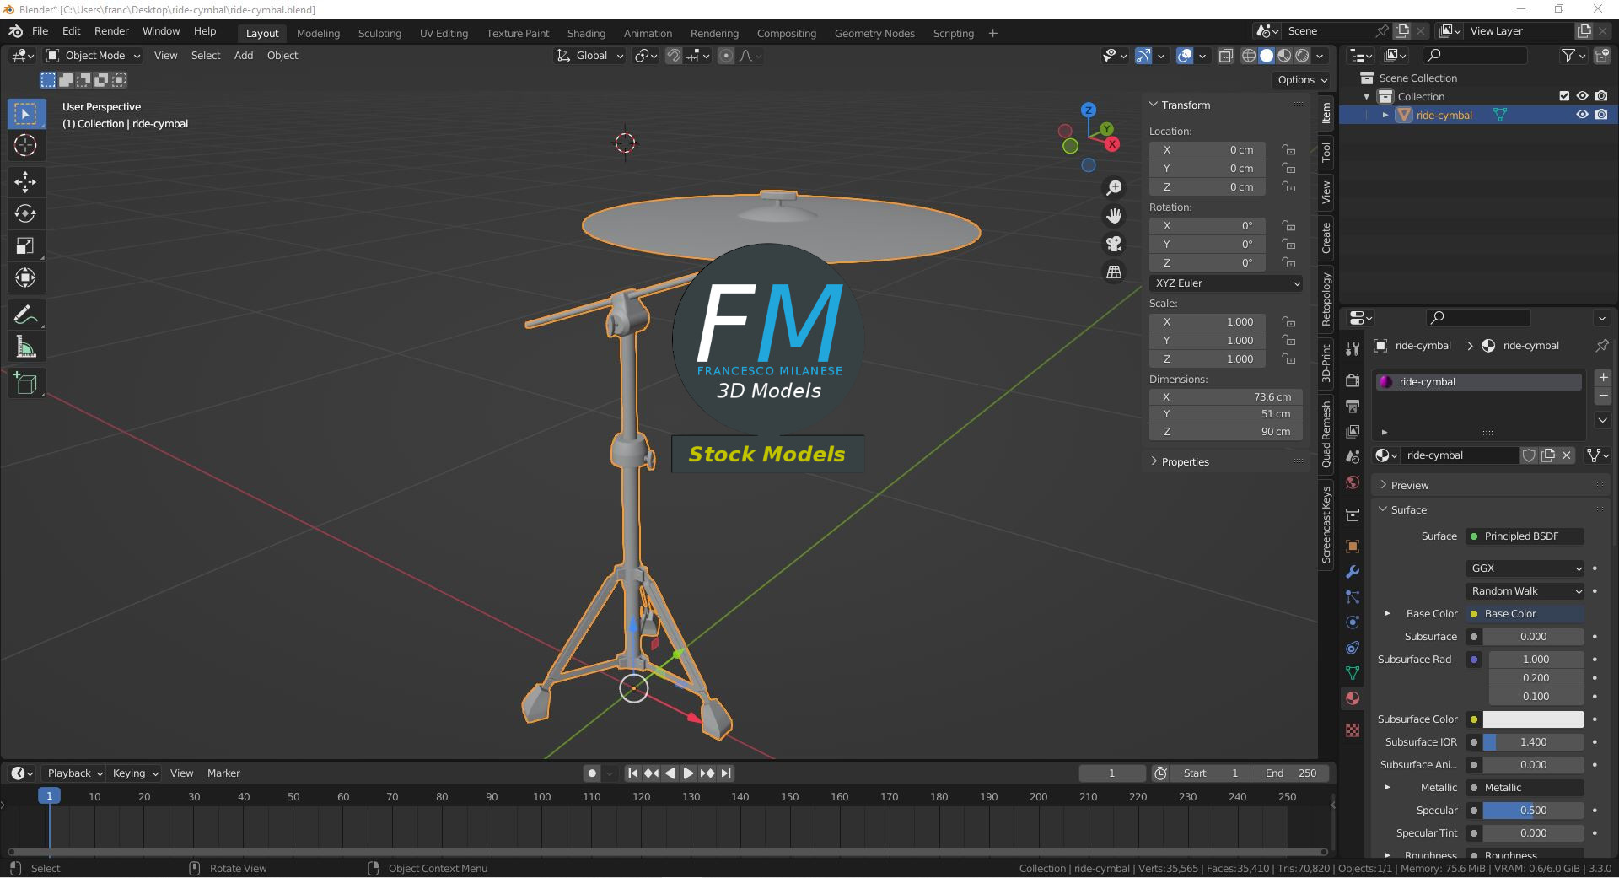Screen dimensions: 1619x878
Task: Expand ride-cymbal tree item in outliner
Action: (x=1385, y=115)
